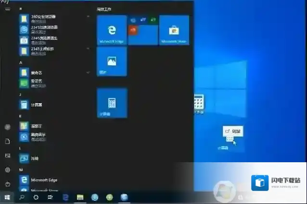
Task: Launch 2345 browser entry with globe icon
Action: point(55,29)
